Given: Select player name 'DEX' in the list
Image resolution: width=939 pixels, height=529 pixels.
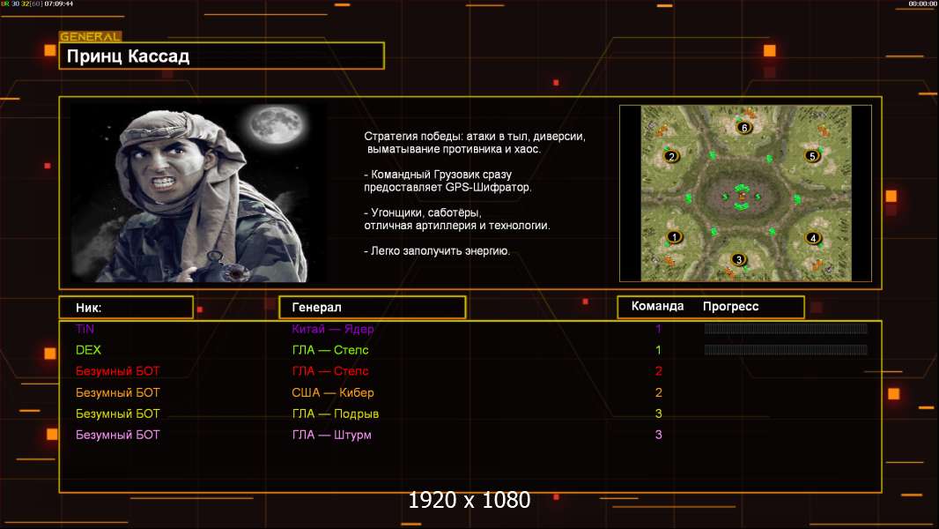Looking at the screenshot, I should point(89,350).
